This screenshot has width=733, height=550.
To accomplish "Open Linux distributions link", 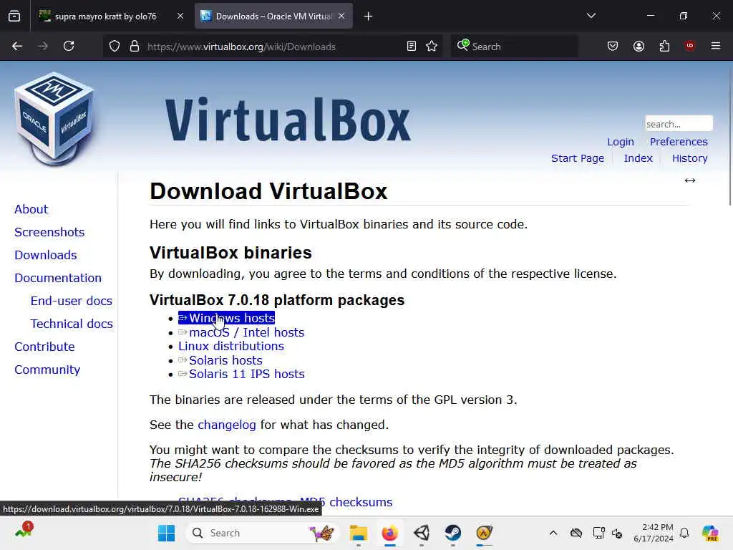I will click(231, 346).
